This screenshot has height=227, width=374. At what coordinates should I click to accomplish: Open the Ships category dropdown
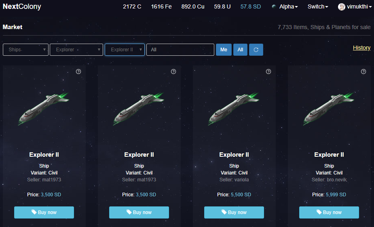pyautogui.click(x=25, y=50)
